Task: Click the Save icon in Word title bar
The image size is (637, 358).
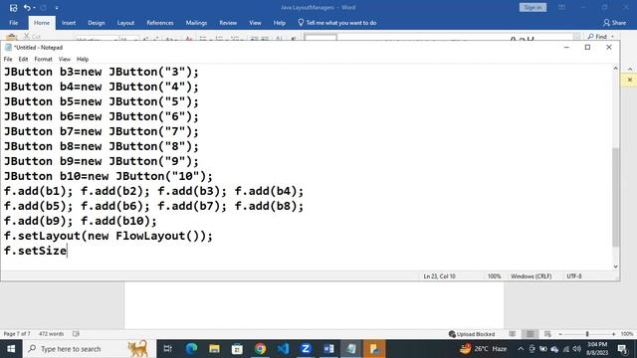Action: coord(13,7)
